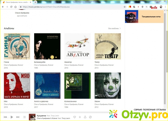Skip to the next track
The height and width of the screenshot is (121, 168).
18,117
